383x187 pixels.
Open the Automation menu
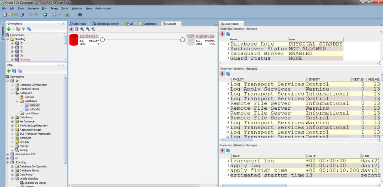[103, 8]
